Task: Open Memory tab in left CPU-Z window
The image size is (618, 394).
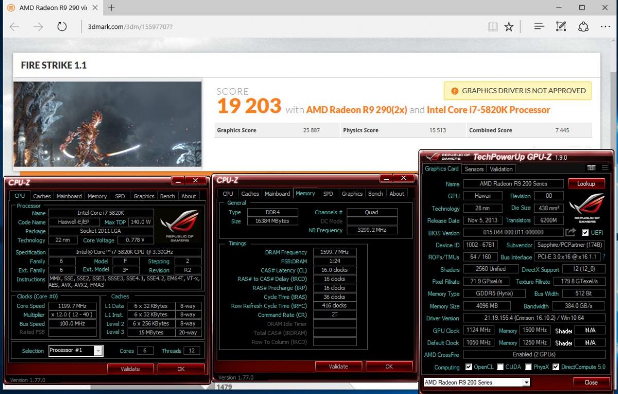Action: click(97, 196)
